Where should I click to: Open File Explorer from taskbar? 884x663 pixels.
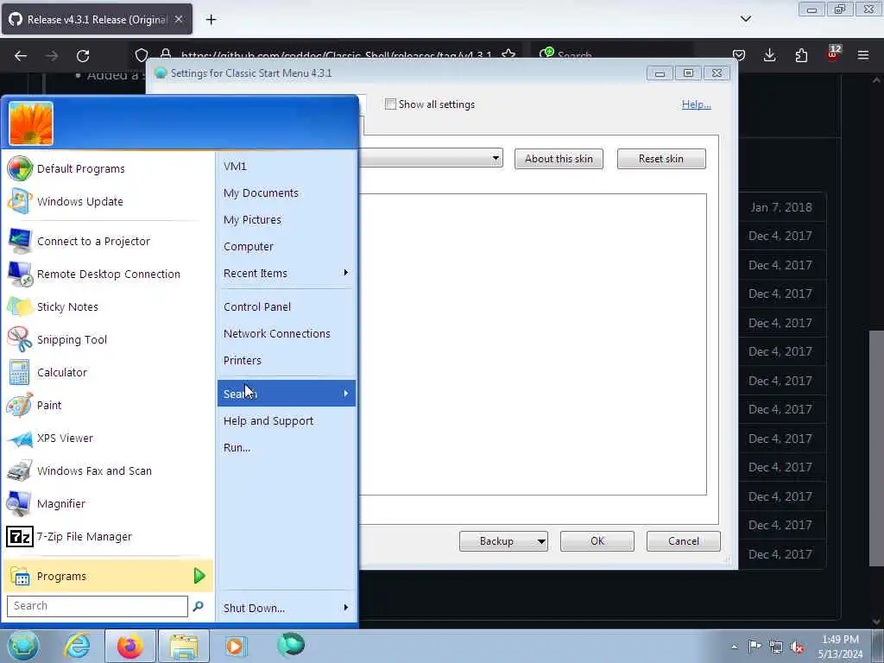click(184, 646)
